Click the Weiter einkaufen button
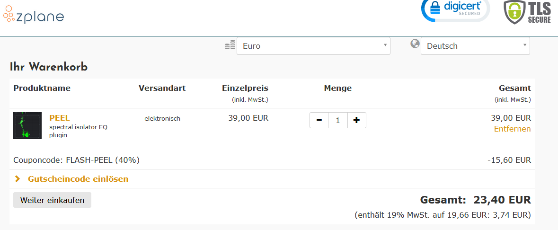 tap(52, 200)
